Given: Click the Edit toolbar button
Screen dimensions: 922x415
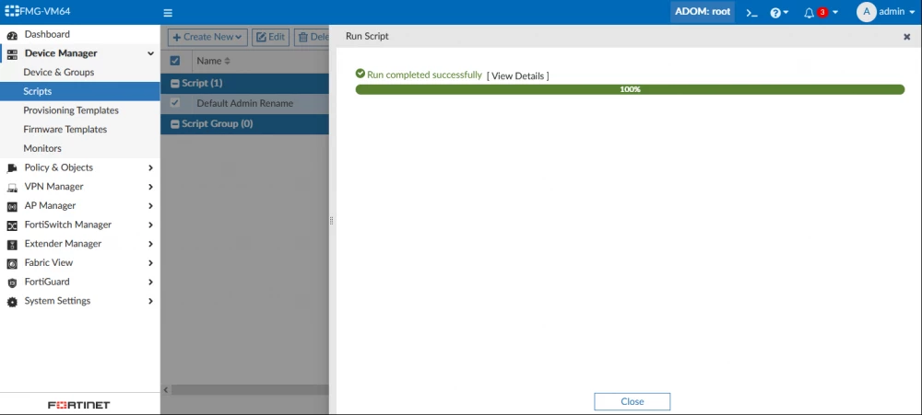Looking at the screenshot, I should [270, 37].
